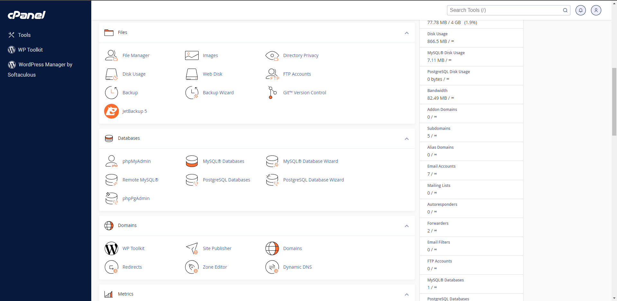Select the phpMyAdmin icon
Viewport: 617px width, 301px height.
click(x=111, y=161)
